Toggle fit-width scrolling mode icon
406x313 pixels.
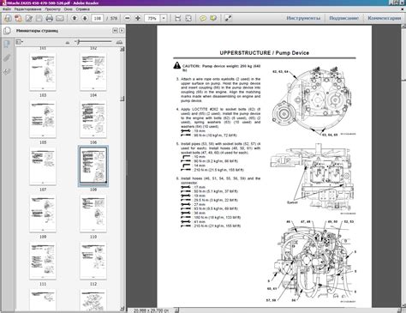178,18
